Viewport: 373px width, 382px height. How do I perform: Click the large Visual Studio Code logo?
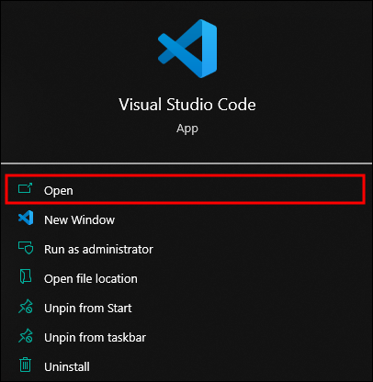click(187, 49)
